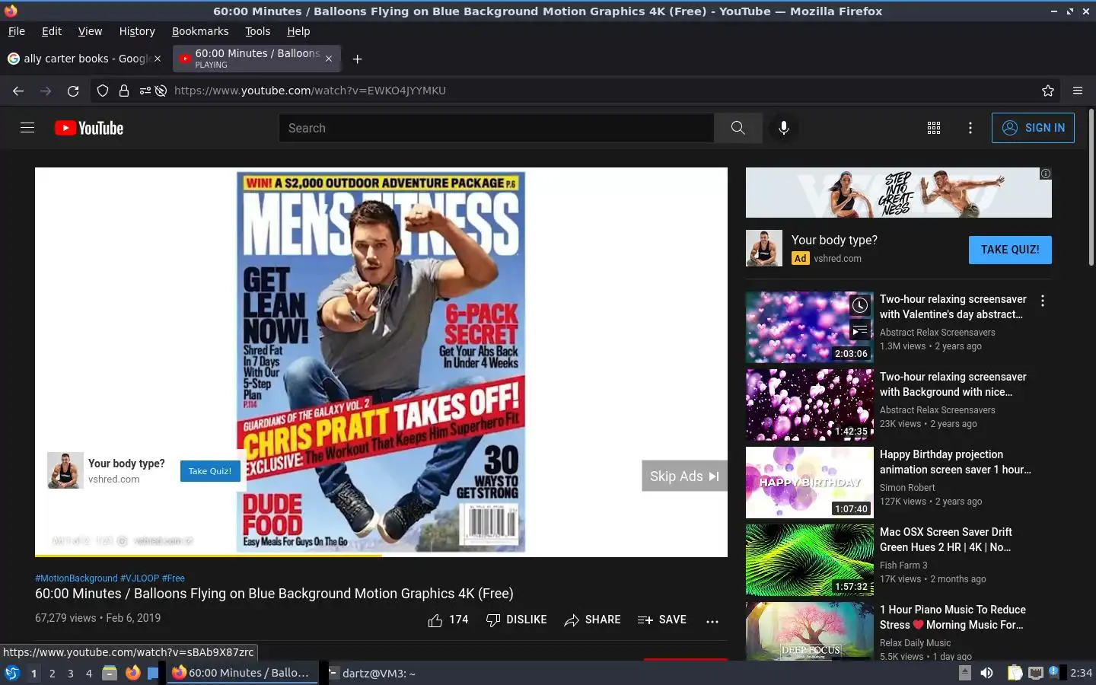The height and width of the screenshot is (685, 1096).
Task: Open ad info icon on banner
Action: (x=1046, y=174)
